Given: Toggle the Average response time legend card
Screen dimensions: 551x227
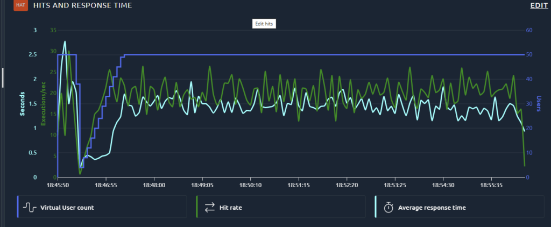Looking at the screenshot, I should [461, 207].
